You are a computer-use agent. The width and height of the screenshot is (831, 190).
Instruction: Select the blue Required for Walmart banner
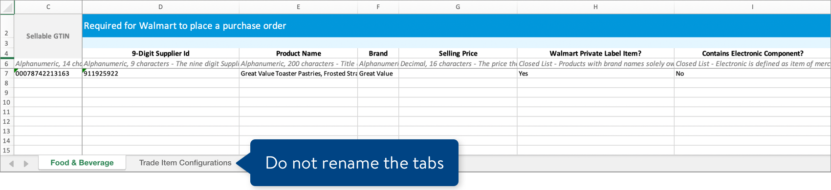pyautogui.click(x=457, y=26)
